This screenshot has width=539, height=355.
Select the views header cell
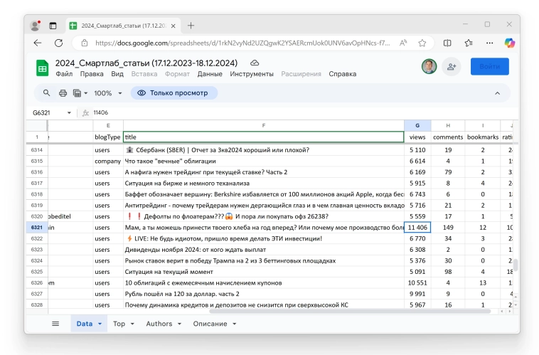tap(417, 137)
